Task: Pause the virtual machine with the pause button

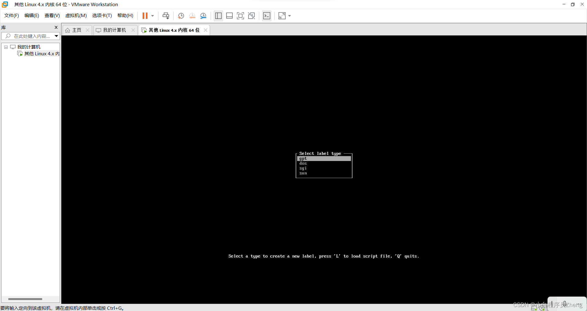Action: [145, 16]
